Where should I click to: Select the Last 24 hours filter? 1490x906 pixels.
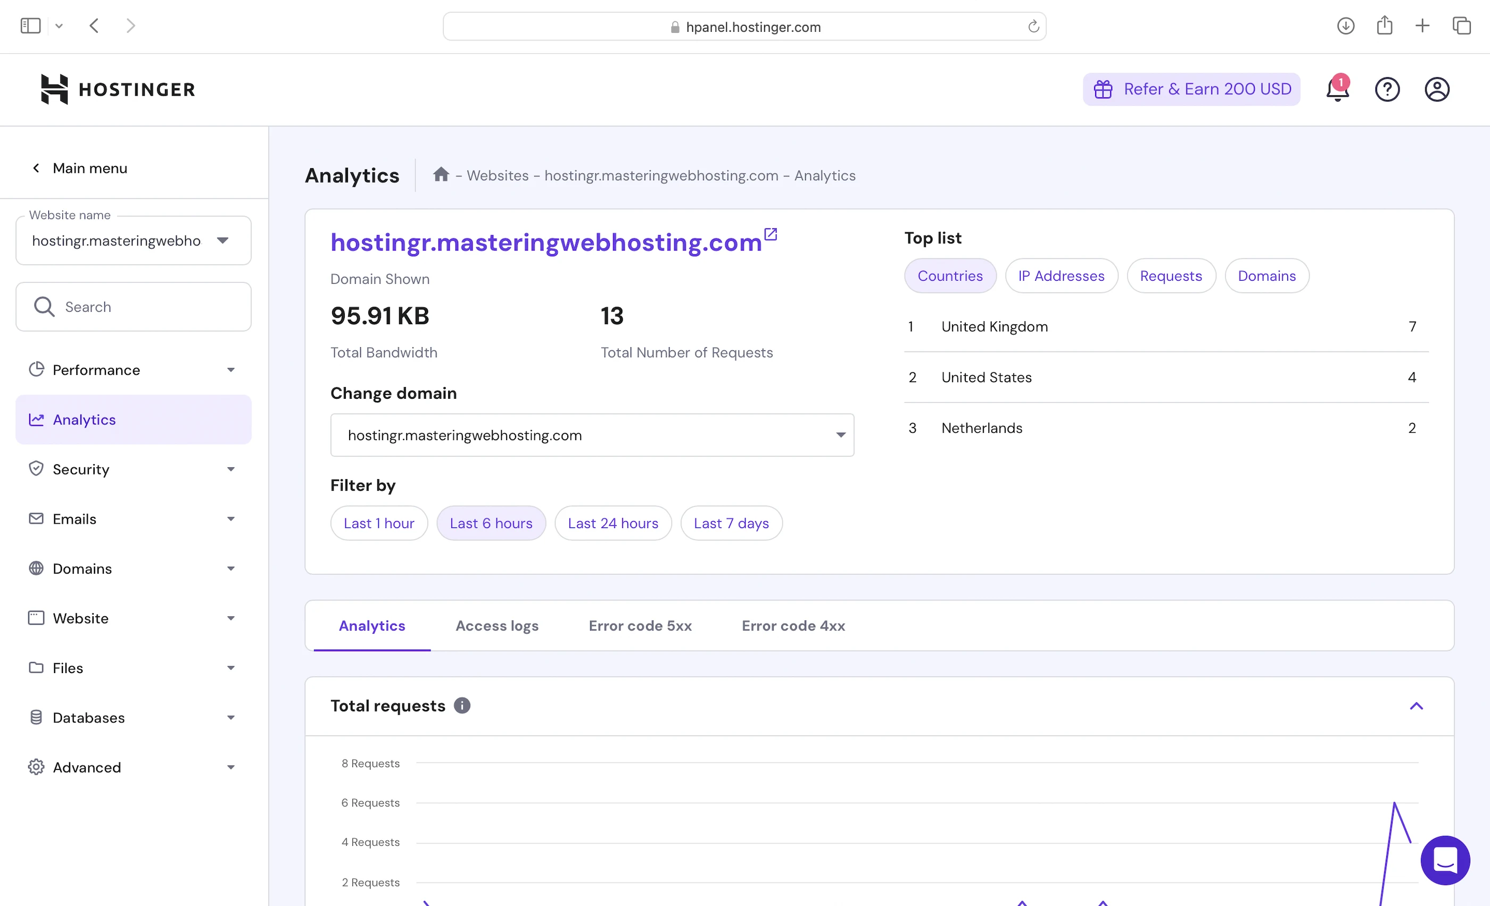(612, 523)
